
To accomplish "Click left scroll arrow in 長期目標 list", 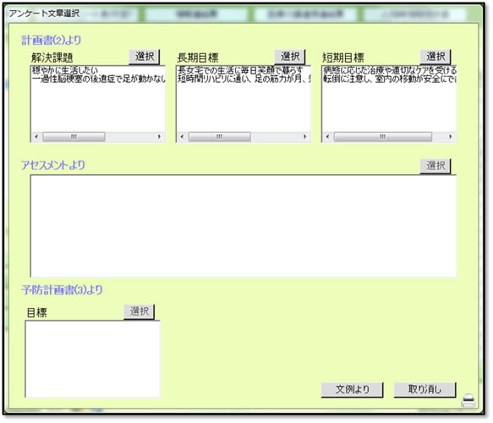I will [182, 136].
